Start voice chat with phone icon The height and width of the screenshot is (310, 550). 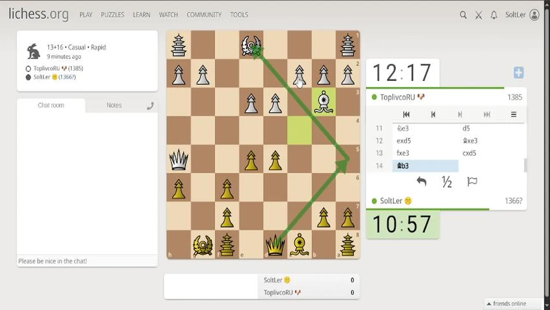(150, 106)
